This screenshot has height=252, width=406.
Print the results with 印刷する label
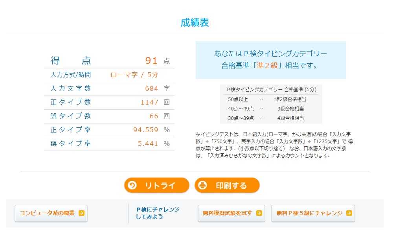[x=231, y=186]
